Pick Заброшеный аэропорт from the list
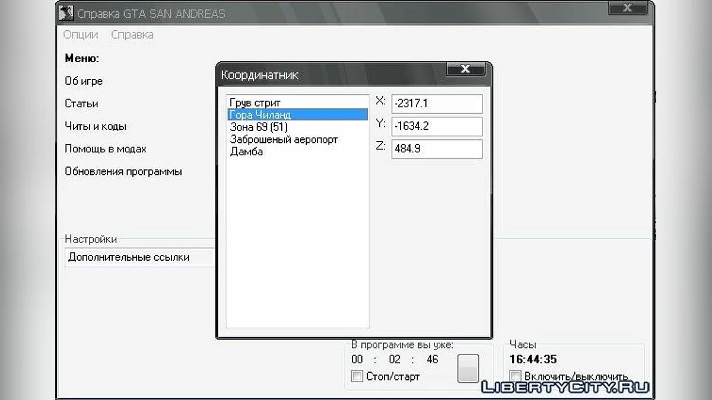712x400 pixels. pyautogui.click(x=284, y=139)
